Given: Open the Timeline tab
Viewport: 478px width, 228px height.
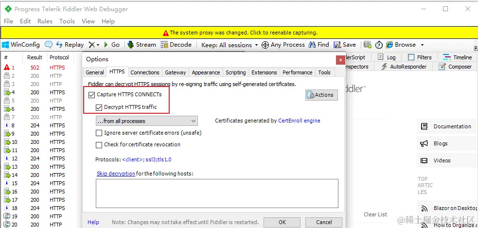Looking at the screenshot, I should [458, 57].
